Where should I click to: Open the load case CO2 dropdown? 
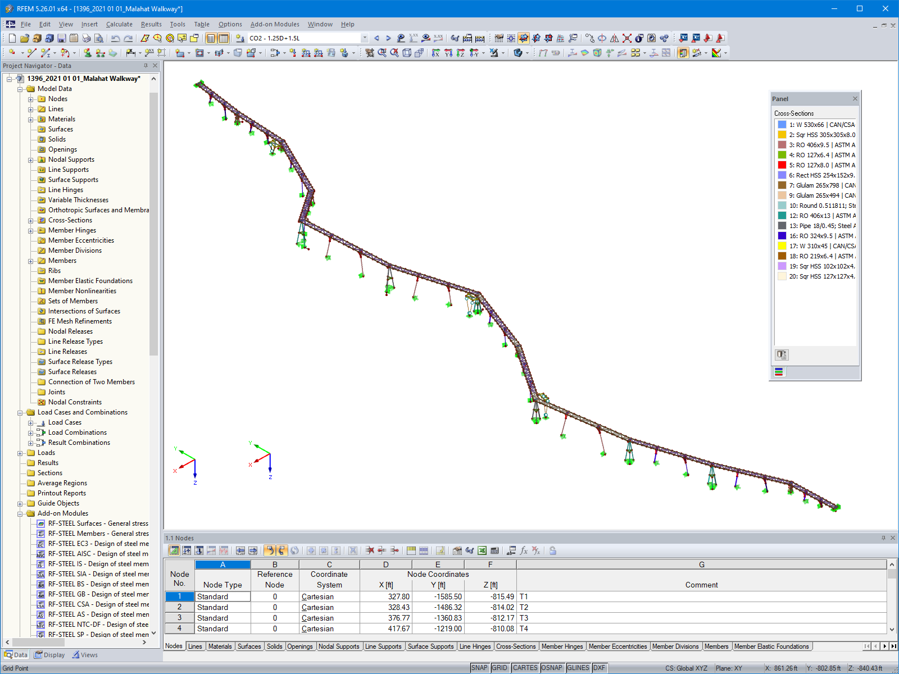[365, 38]
